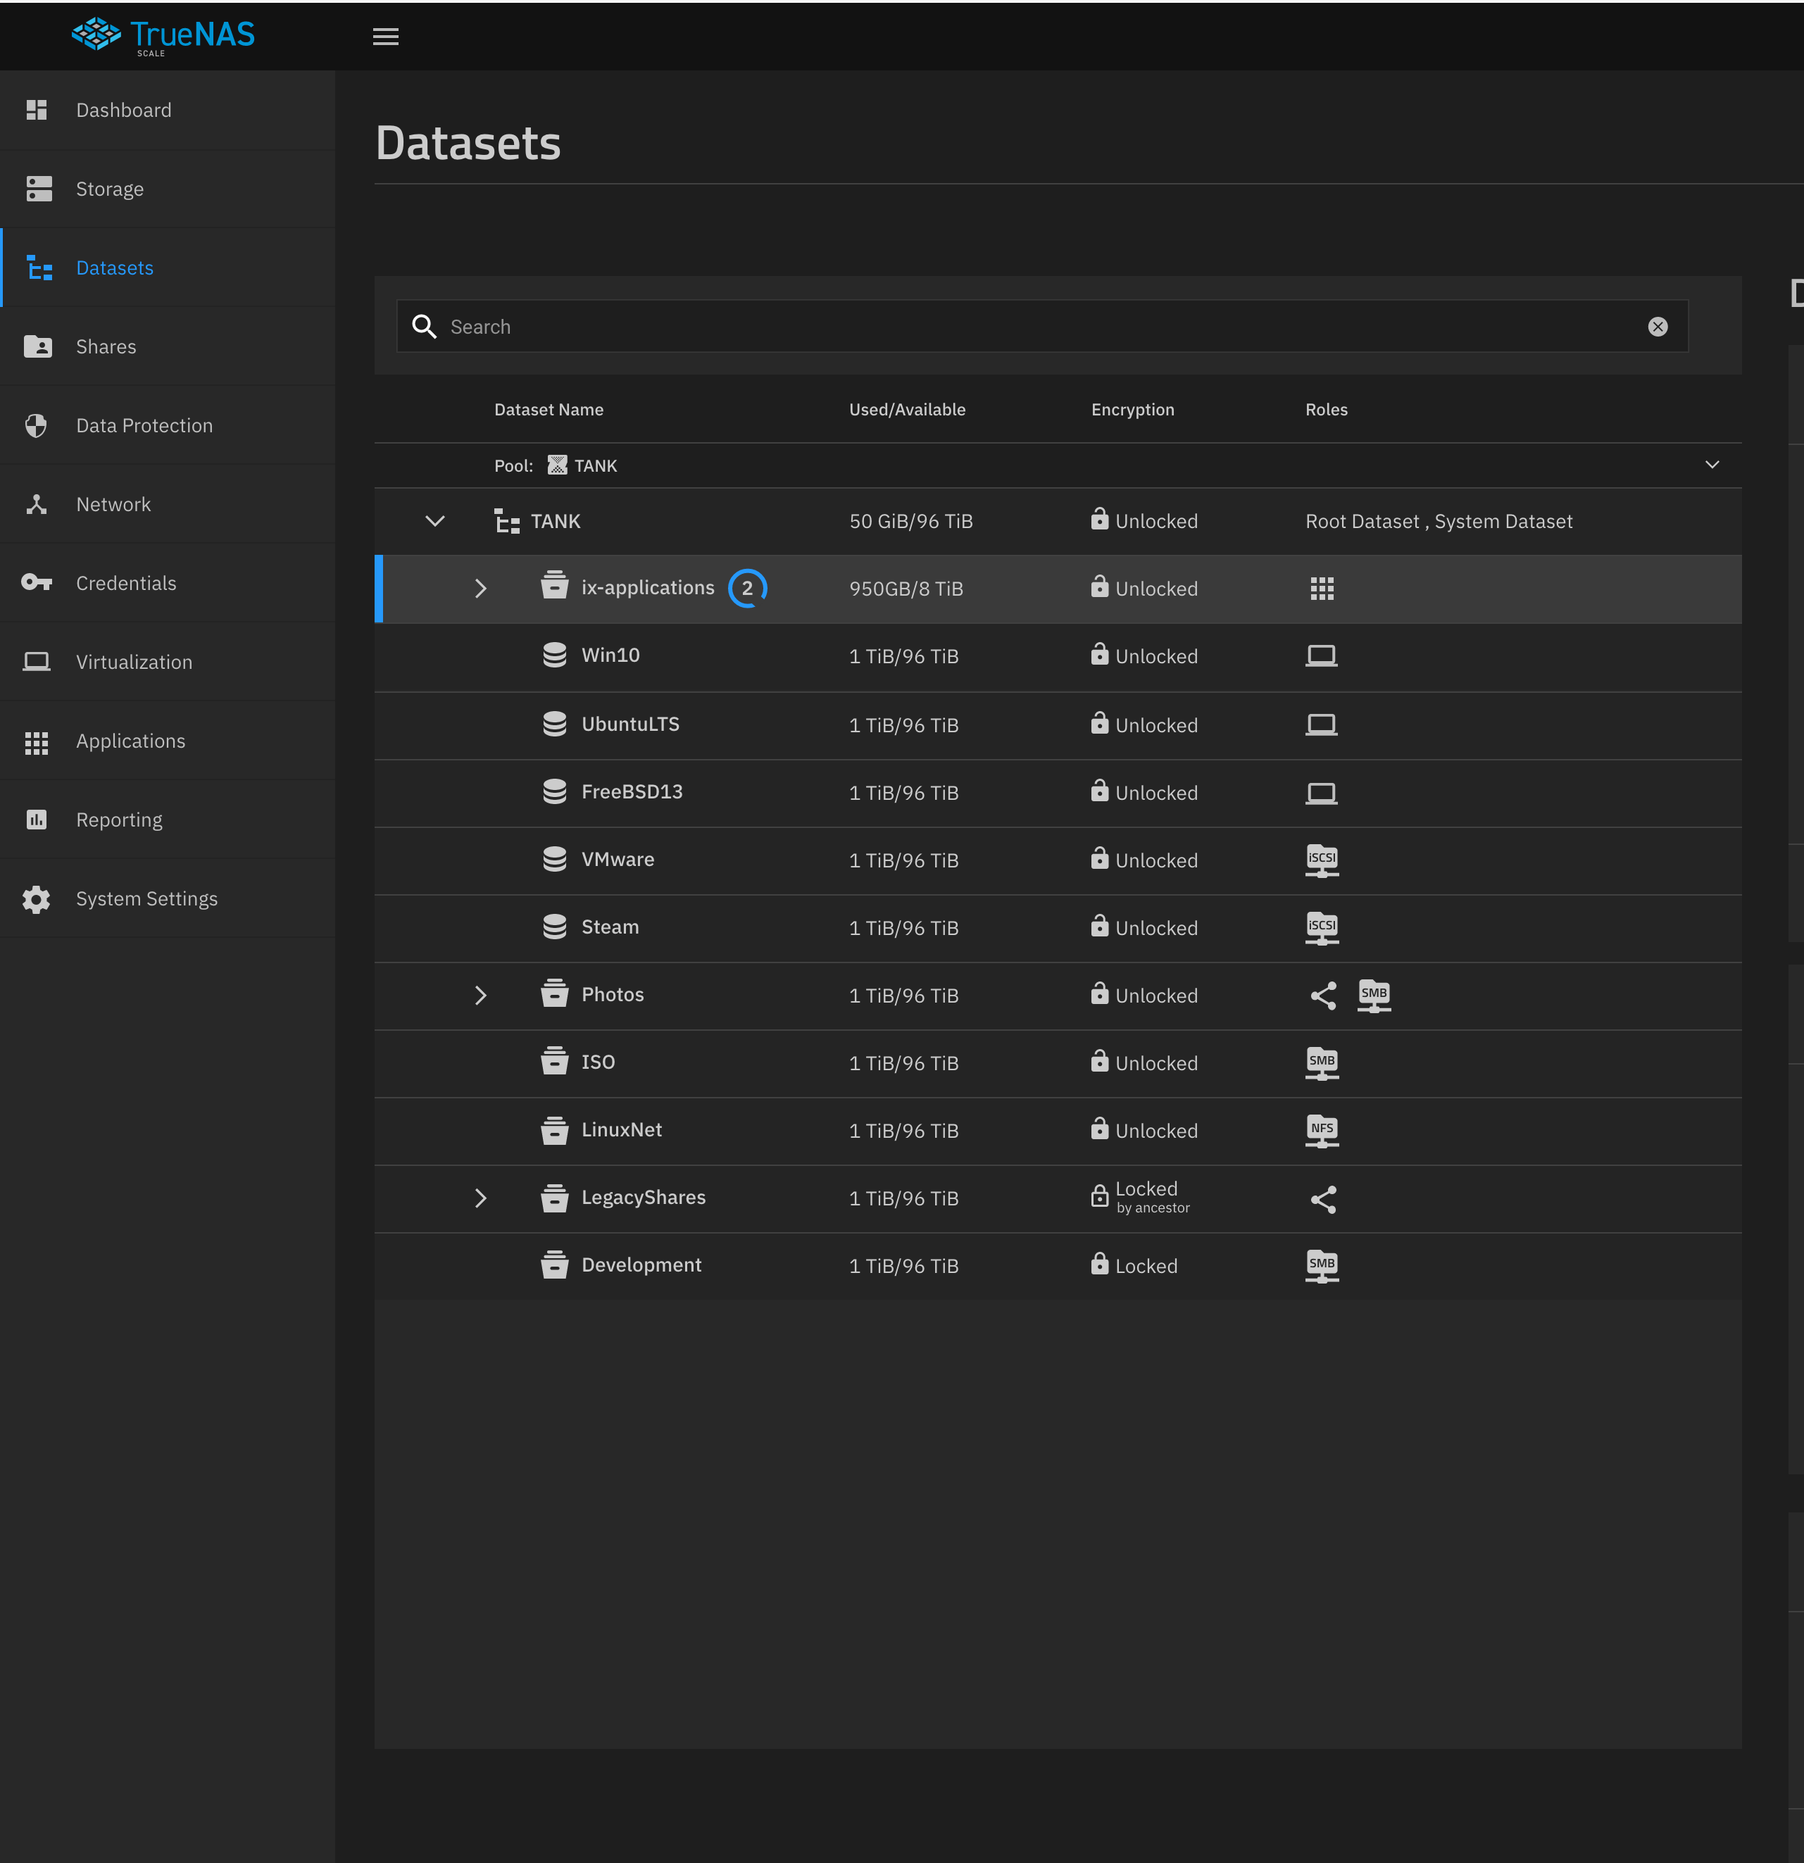Expand the LegacyShares dataset
1804x1863 pixels.
[x=480, y=1198]
